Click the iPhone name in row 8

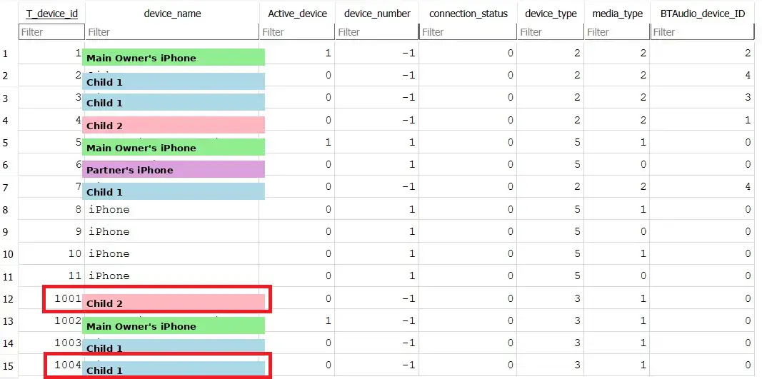point(109,209)
